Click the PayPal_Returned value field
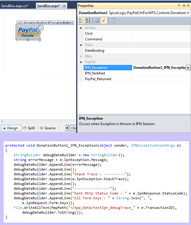 [161, 79]
